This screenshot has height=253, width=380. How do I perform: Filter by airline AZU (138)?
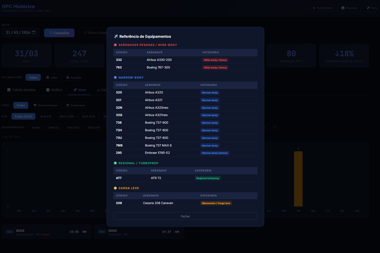[x=67, y=116]
